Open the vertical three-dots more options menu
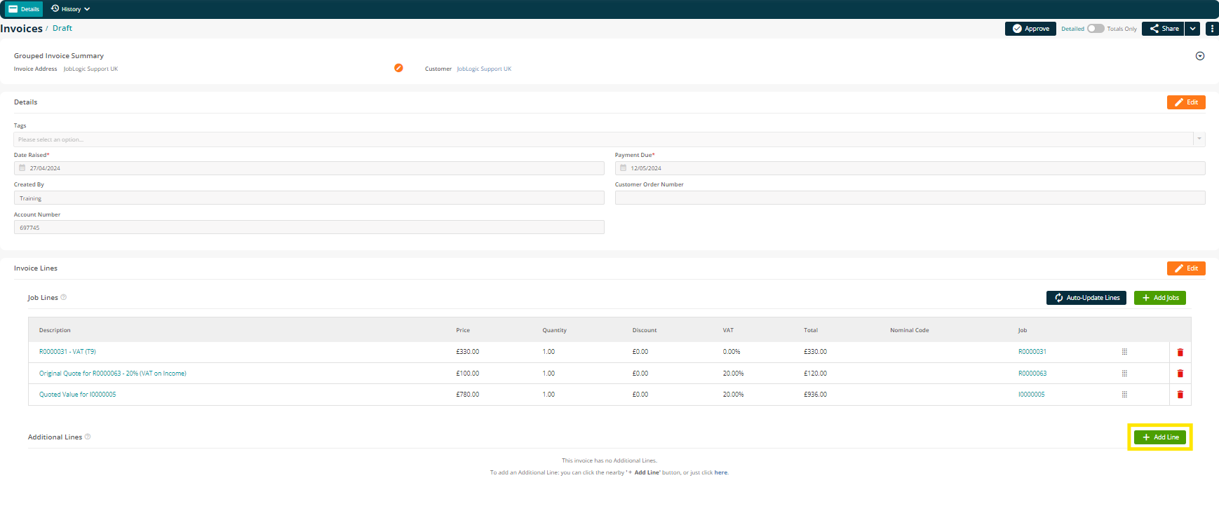Image resolution: width=1219 pixels, height=506 pixels. (1212, 29)
